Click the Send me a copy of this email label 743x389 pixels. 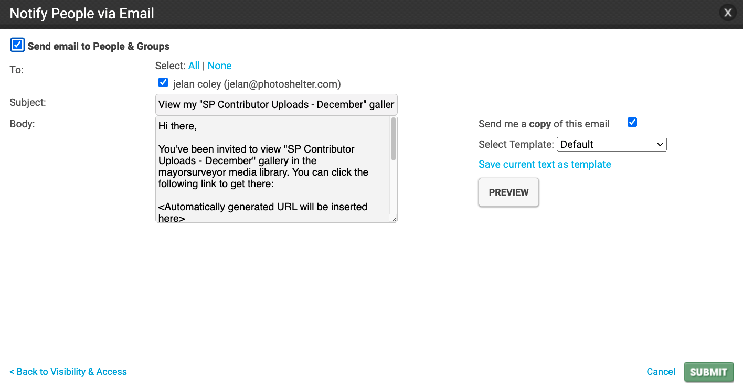544,124
